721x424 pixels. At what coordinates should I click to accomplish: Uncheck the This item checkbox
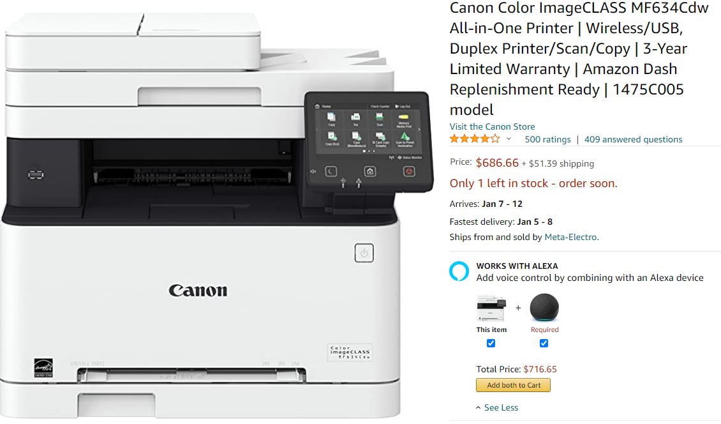tap(491, 344)
